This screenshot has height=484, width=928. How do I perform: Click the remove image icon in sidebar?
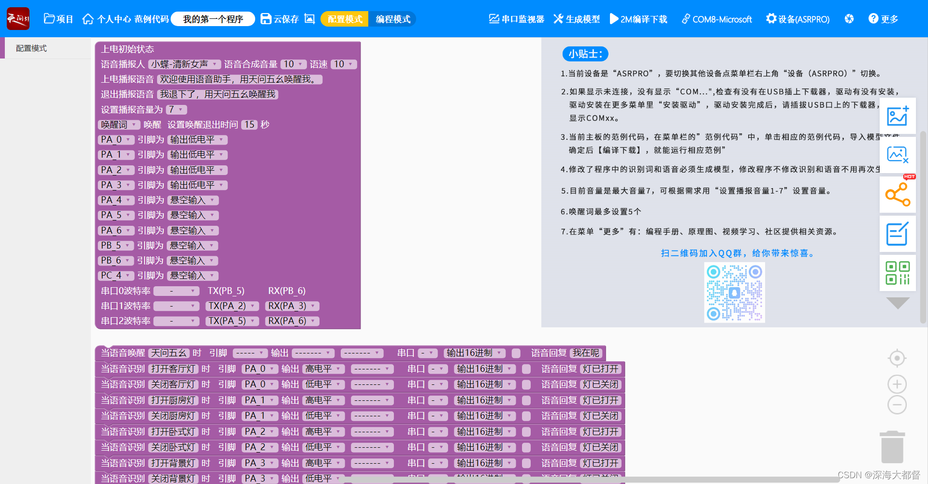(x=898, y=155)
